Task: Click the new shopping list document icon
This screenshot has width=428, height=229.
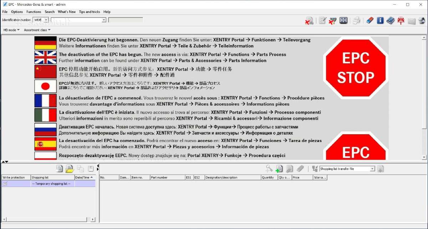Action: (x=60, y=169)
